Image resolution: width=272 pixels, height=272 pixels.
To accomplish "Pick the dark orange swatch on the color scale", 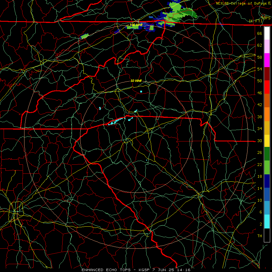I will click(267, 101).
